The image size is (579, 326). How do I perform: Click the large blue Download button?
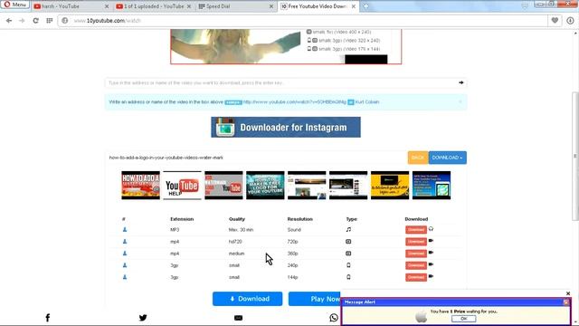tap(247, 299)
